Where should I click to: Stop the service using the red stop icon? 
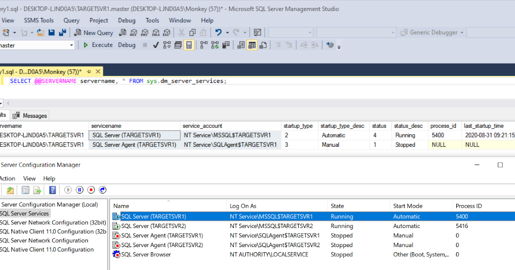pos(91,190)
